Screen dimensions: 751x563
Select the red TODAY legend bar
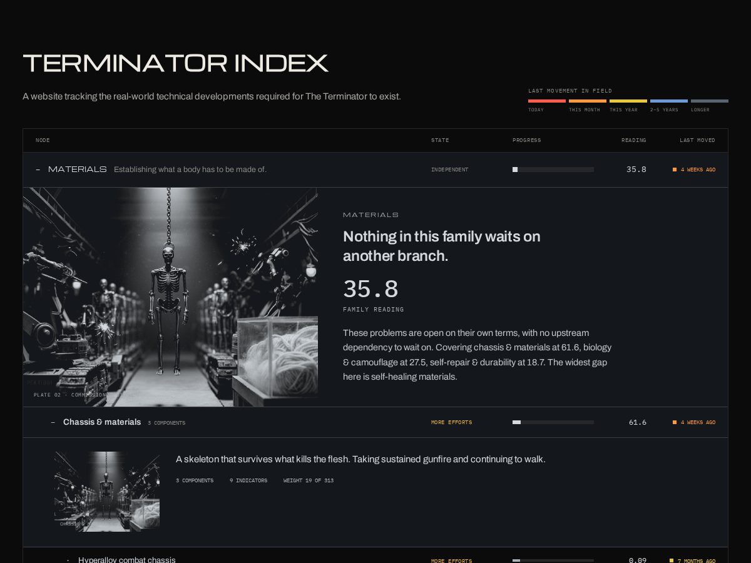(547, 101)
